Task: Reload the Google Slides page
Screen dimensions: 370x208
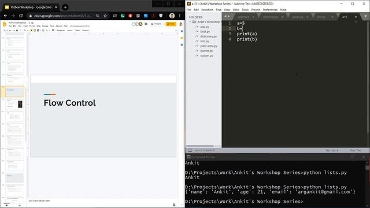Action: pos(21,16)
